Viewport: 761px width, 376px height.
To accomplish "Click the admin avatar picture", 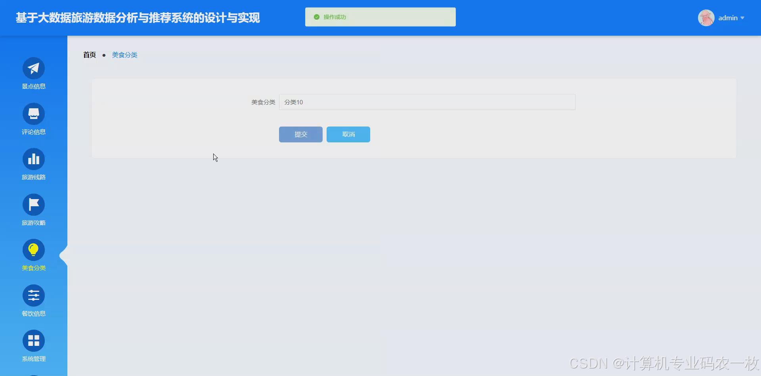I will (x=706, y=17).
